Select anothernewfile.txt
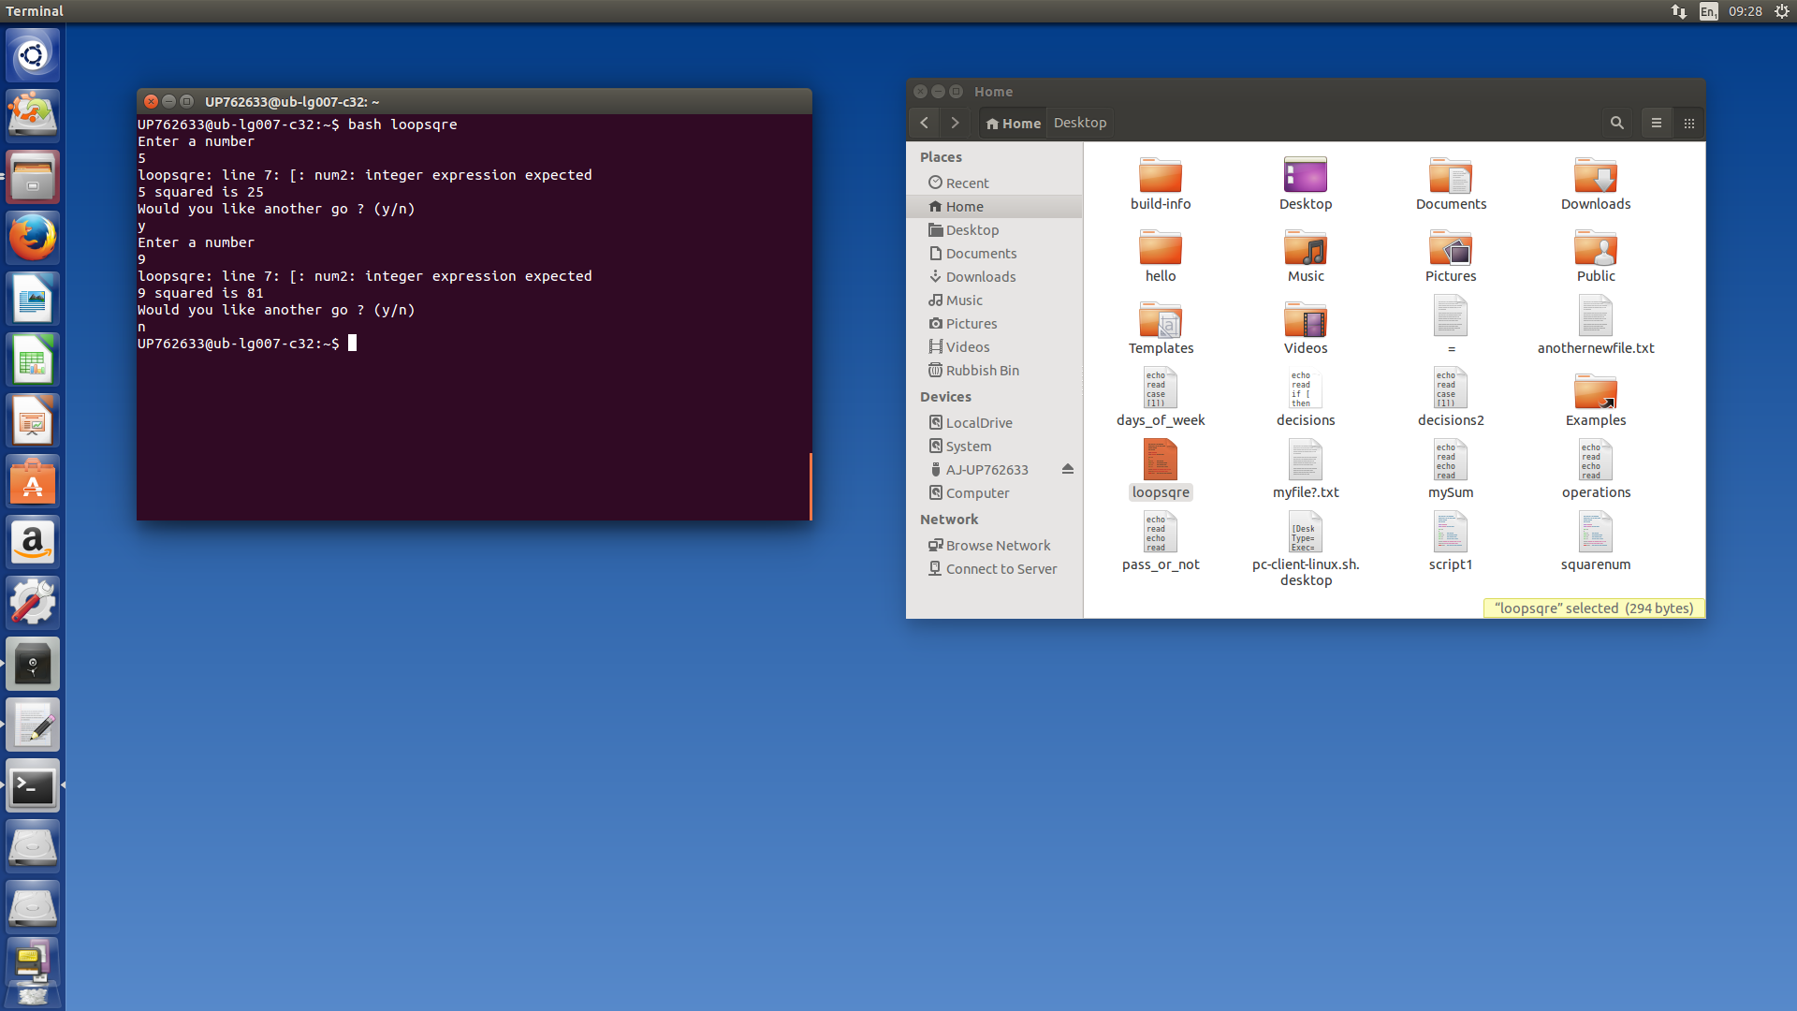The height and width of the screenshot is (1011, 1797). [x=1596, y=328]
